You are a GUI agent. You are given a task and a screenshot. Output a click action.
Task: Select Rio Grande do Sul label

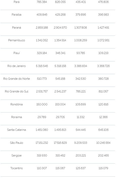tap(16, 91)
